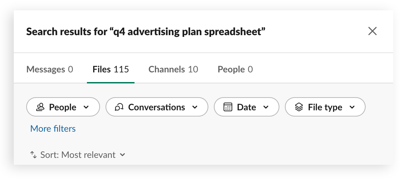
Task: Click the Sort: Most relevant text
Action: [x=78, y=155]
